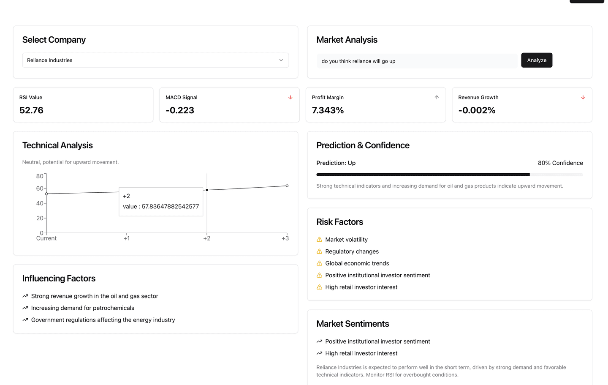Click warning icon beside Regulatory changes
608x385 pixels.
pyautogui.click(x=320, y=251)
